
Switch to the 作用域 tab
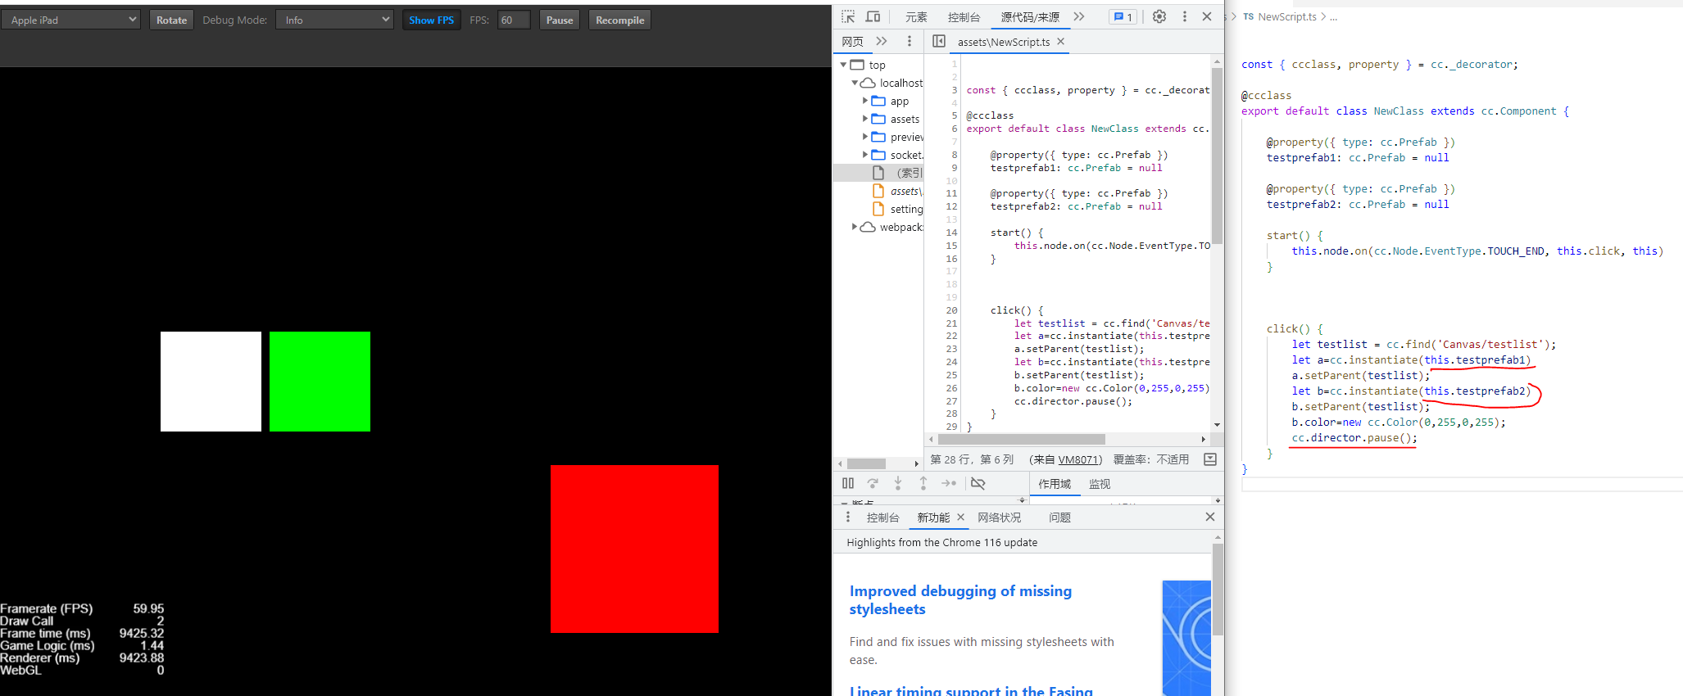1055,484
